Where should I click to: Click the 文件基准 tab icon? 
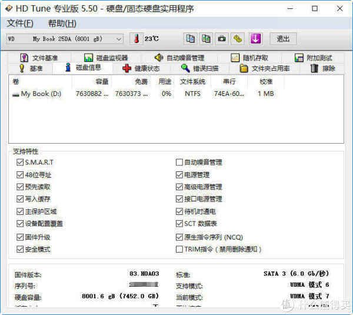(24, 58)
